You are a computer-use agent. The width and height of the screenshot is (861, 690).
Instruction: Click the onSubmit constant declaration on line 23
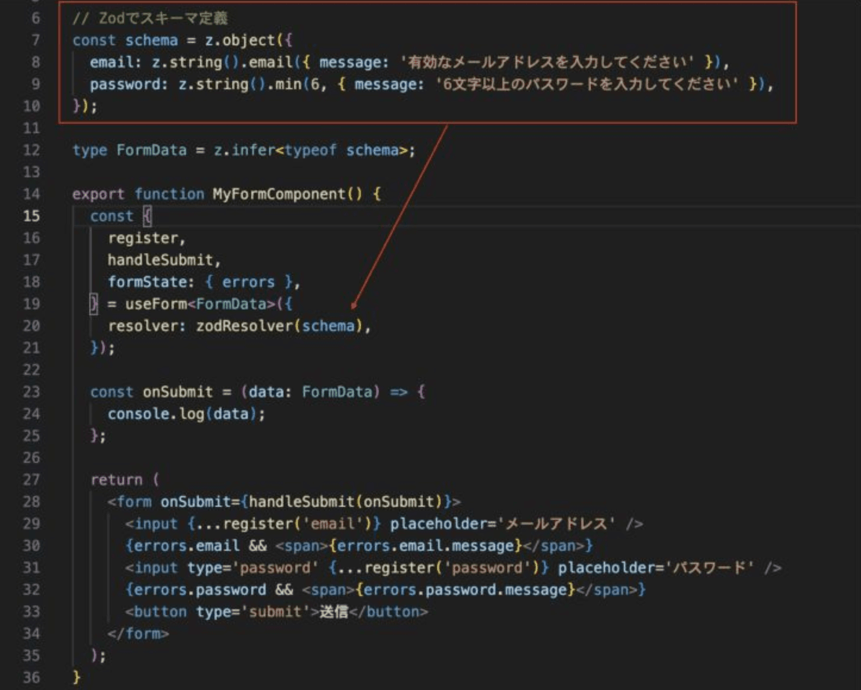[x=178, y=392]
